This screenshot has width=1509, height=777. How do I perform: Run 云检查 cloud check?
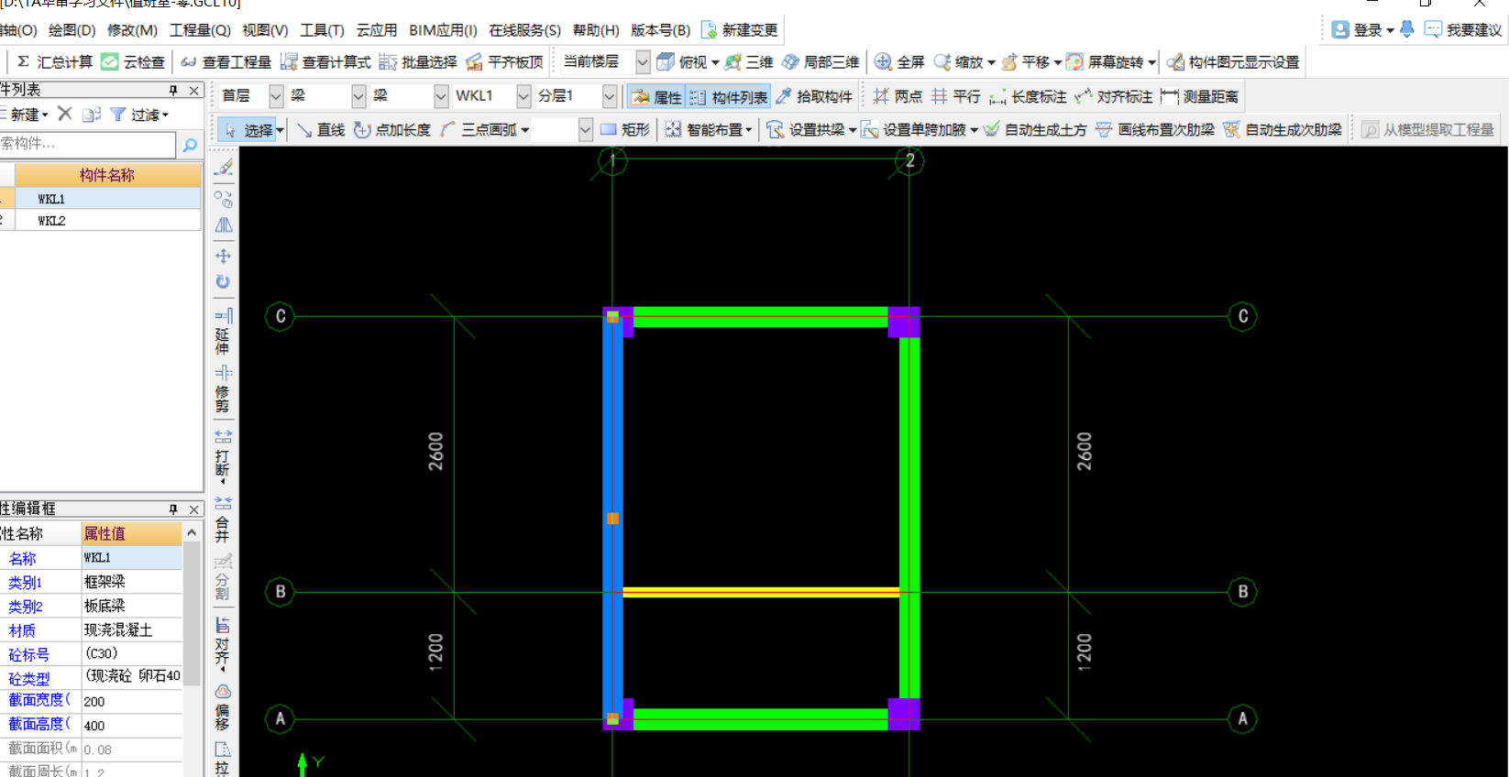133,61
